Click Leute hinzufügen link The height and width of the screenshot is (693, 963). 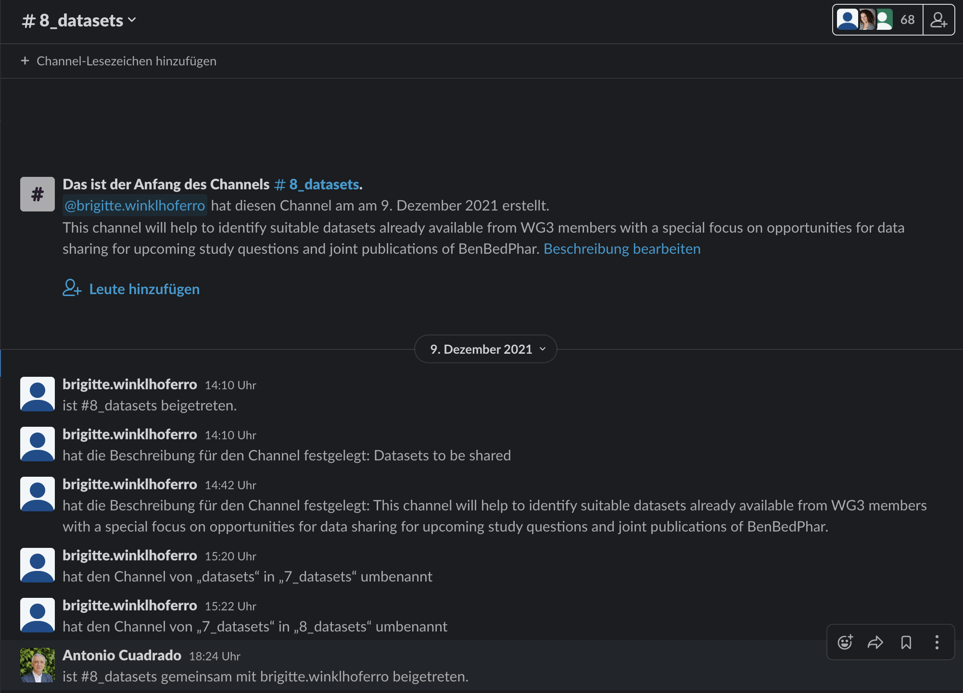coord(144,289)
